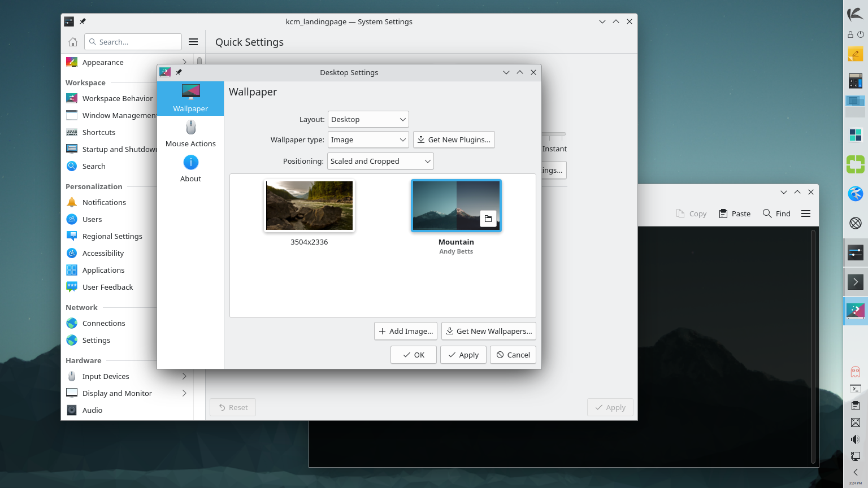Launch the calculator from the panel
The height and width of the screenshot is (488, 868).
(x=855, y=81)
